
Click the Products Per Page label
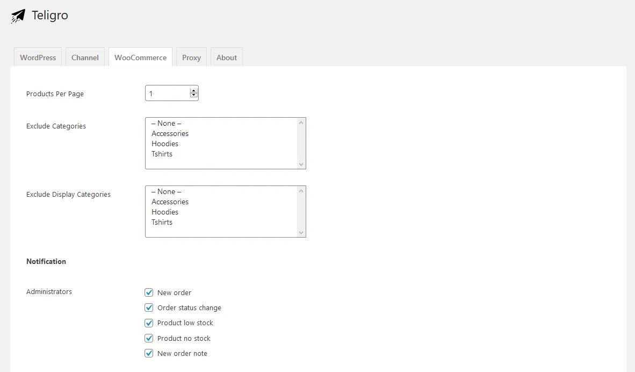[55, 94]
